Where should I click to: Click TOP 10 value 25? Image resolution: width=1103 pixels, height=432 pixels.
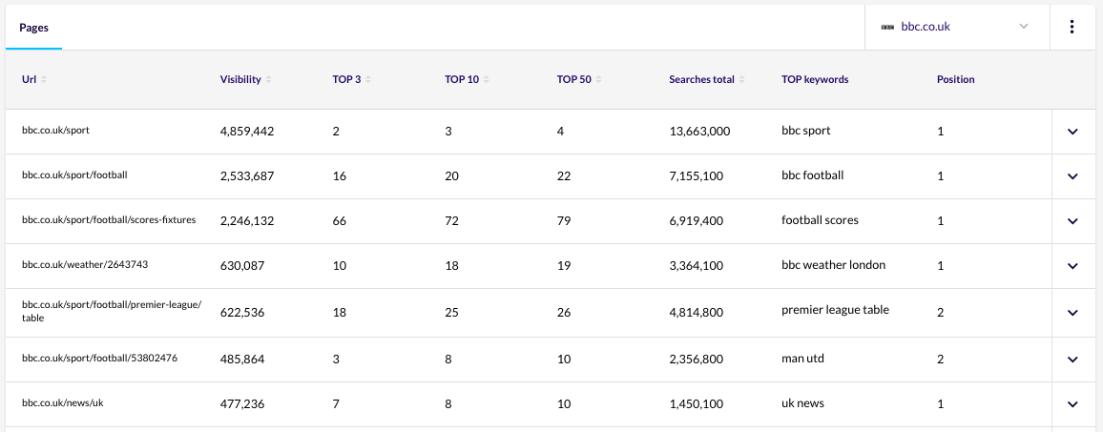[451, 313]
